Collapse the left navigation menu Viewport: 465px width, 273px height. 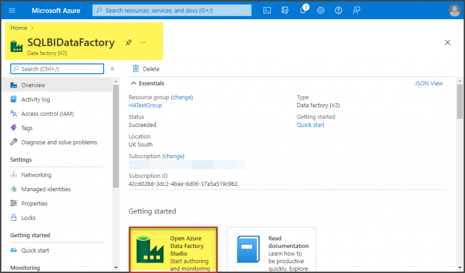[x=113, y=69]
